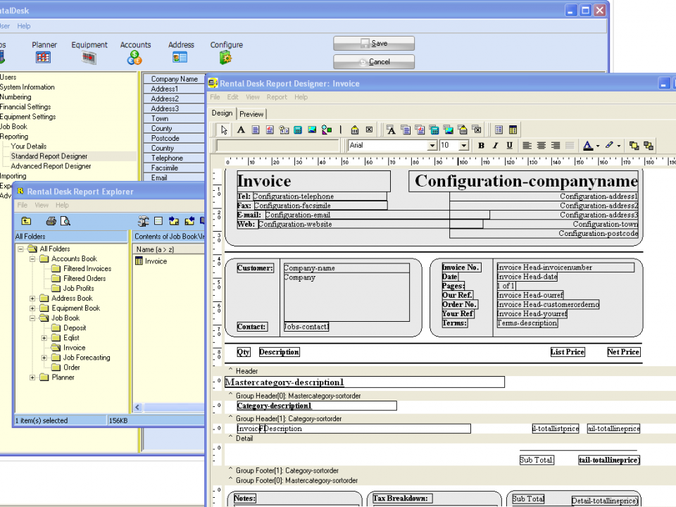The width and height of the screenshot is (676, 507).
Task: Click print preview icon in Report Explorer
Action: [x=65, y=221]
